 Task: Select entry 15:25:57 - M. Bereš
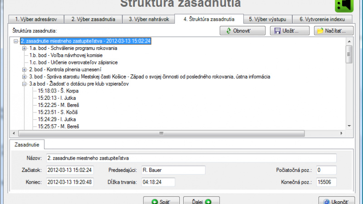pos(59,126)
